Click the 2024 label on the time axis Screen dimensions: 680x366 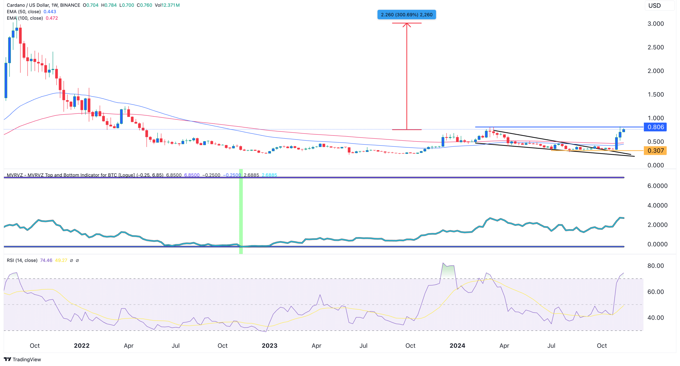click(x=457, y=346)
